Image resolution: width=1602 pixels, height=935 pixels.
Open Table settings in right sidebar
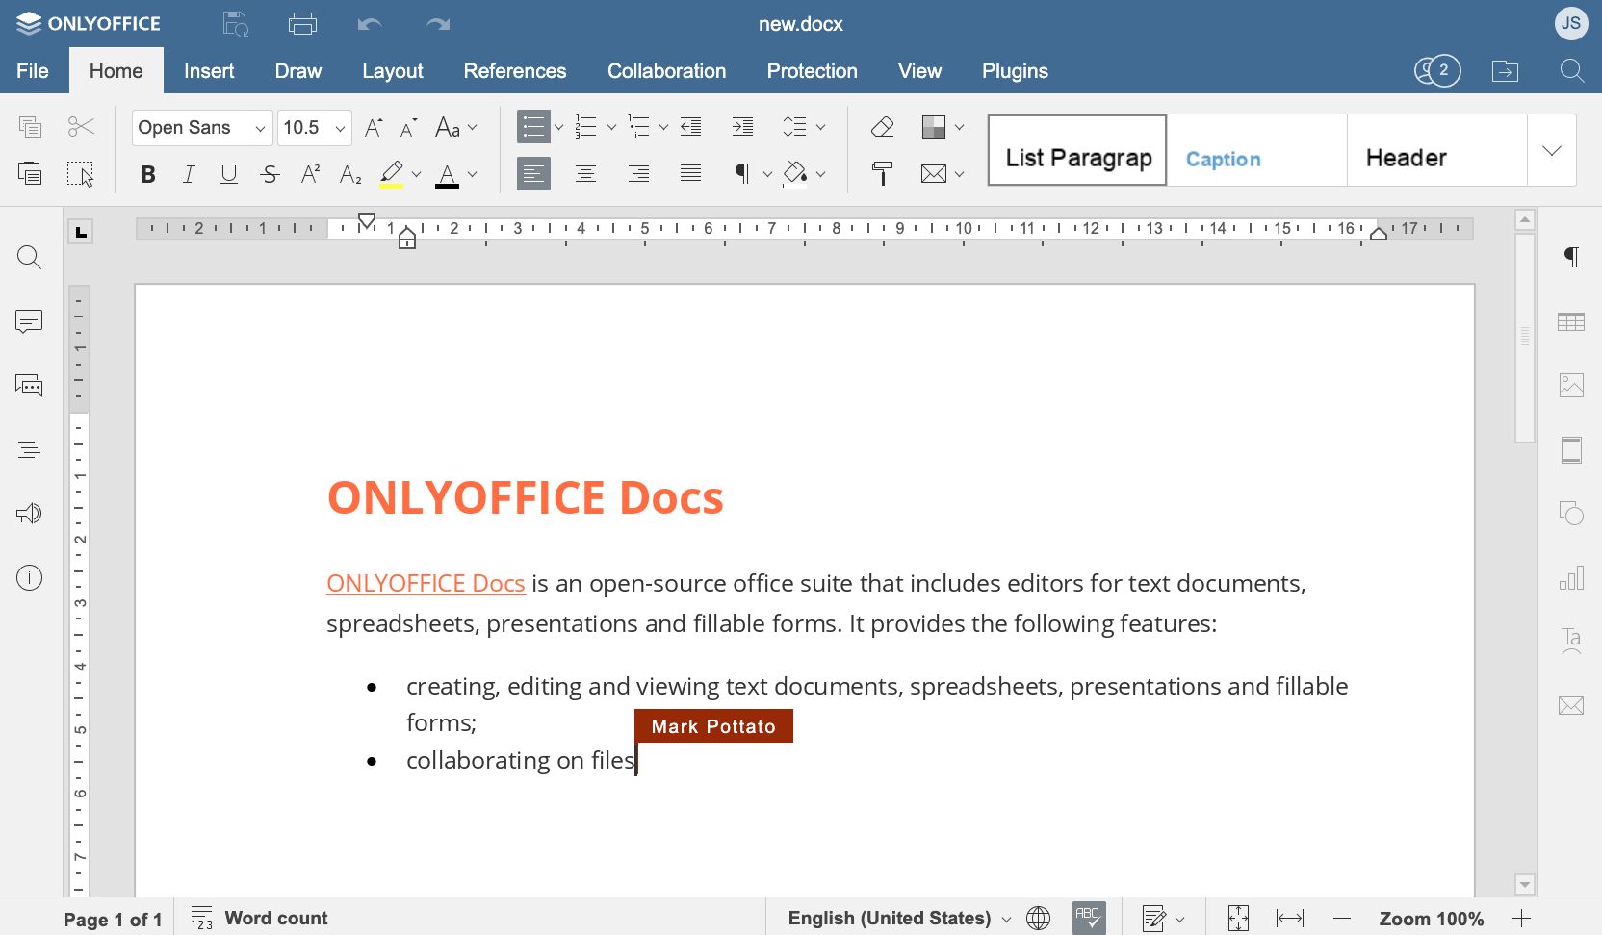[x=1571, y=322]
